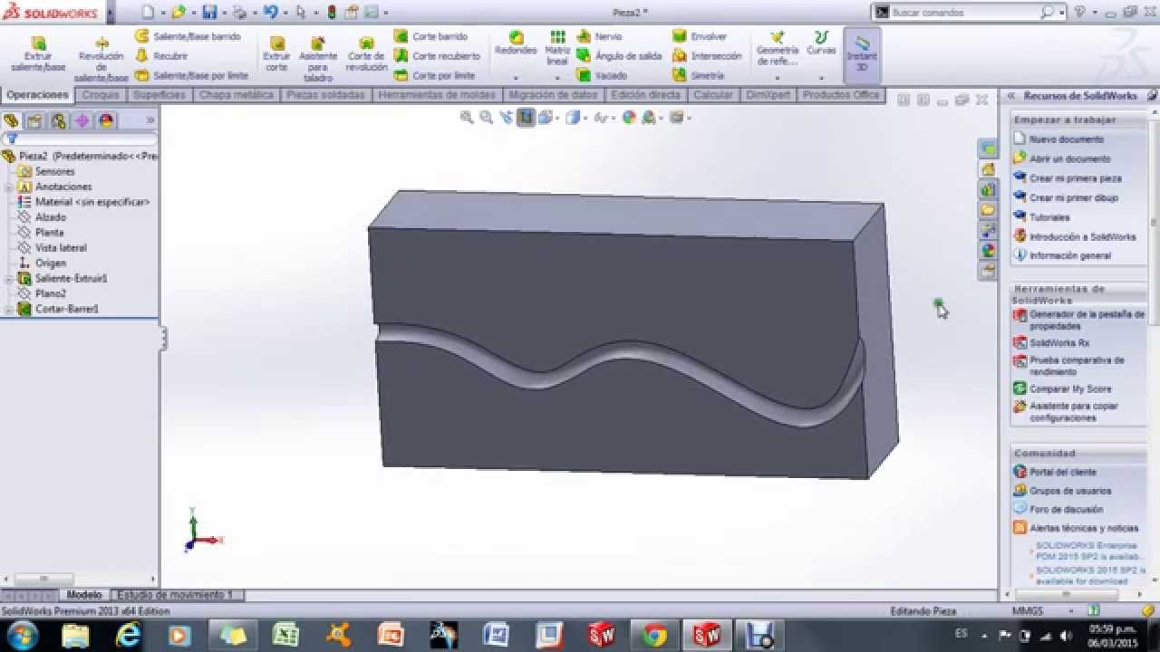Screen dimensions: 1160x652
Task: Switch to Calcular tab
Action: (x=713, y=95)
